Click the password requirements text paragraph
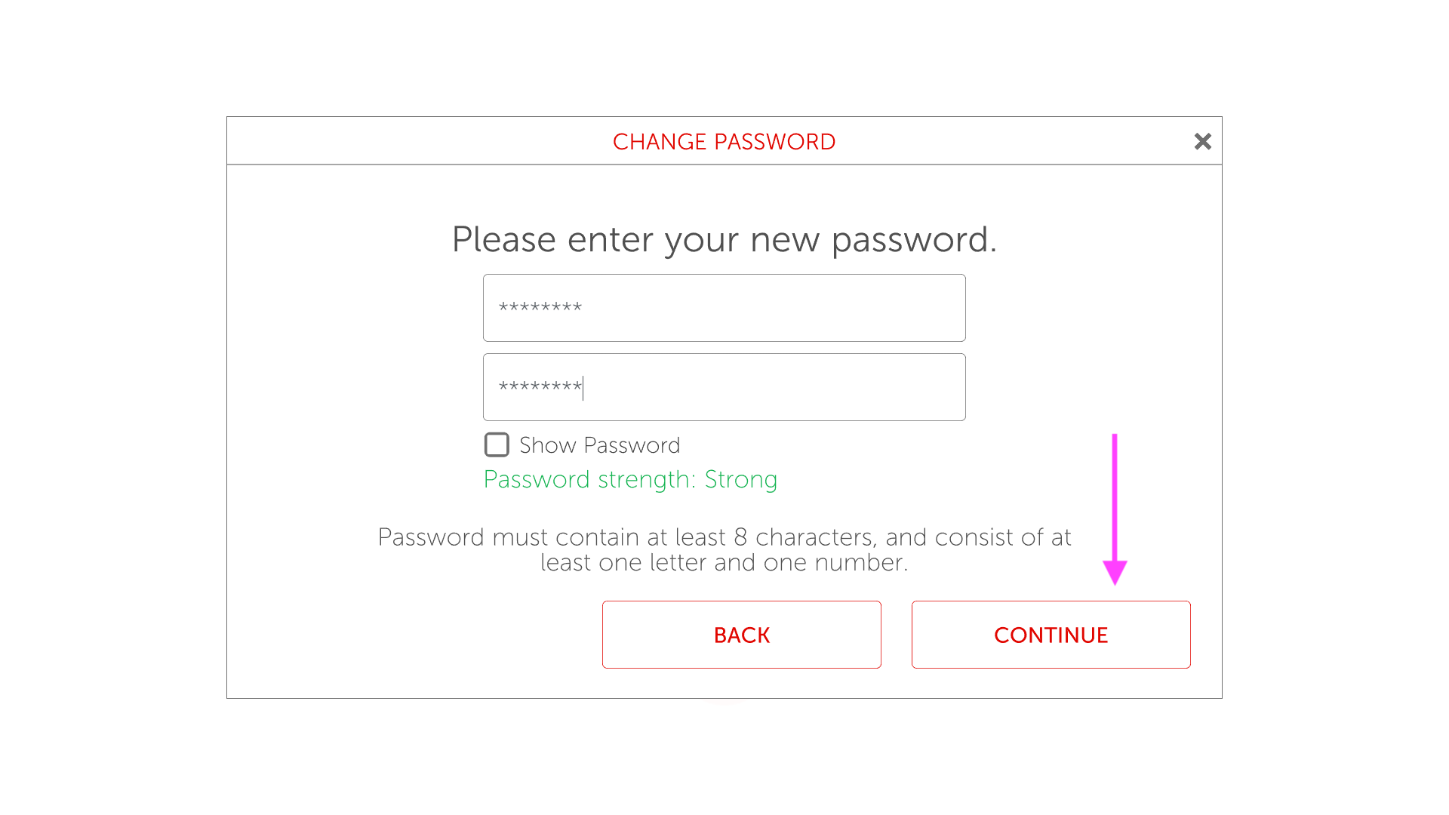This screenshot has height=815, width=1449. click(x=724, y=549)
